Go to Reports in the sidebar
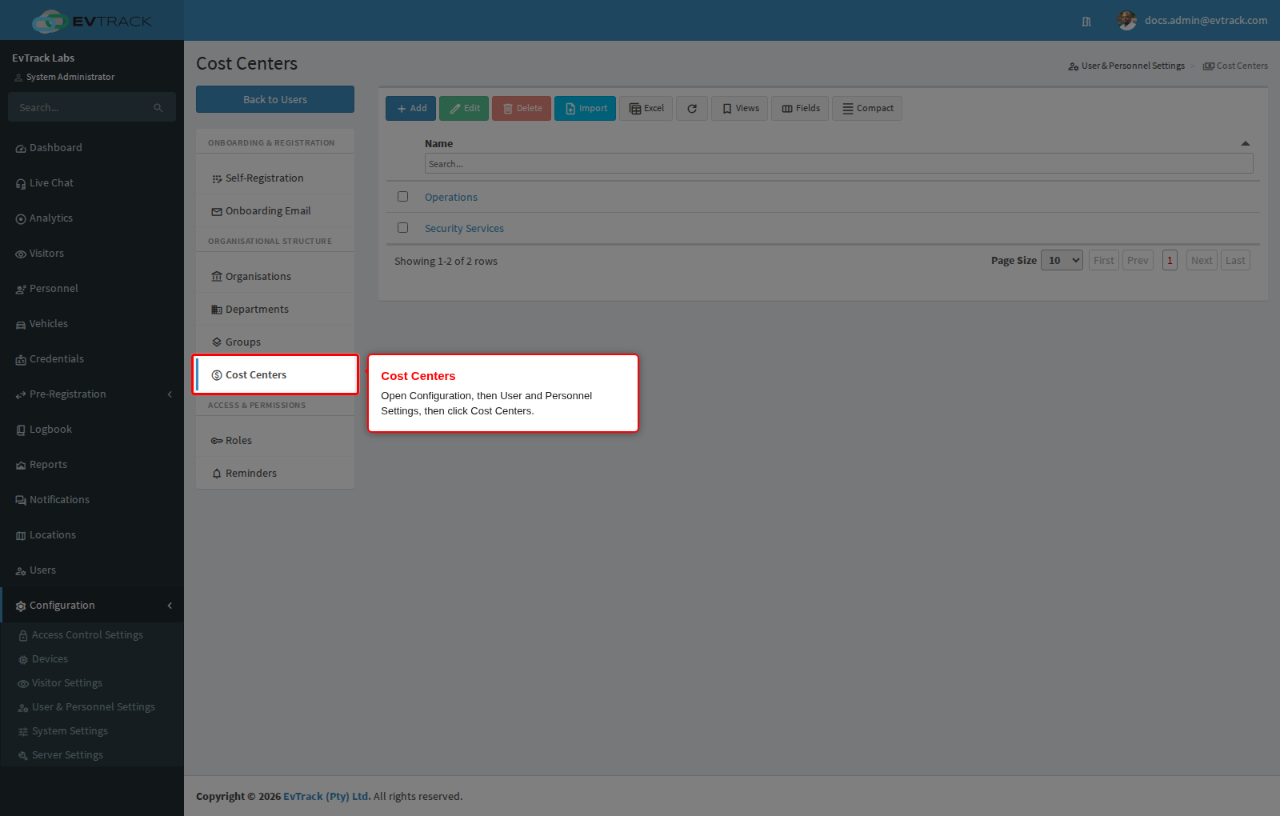 click(x=92, y=465)
